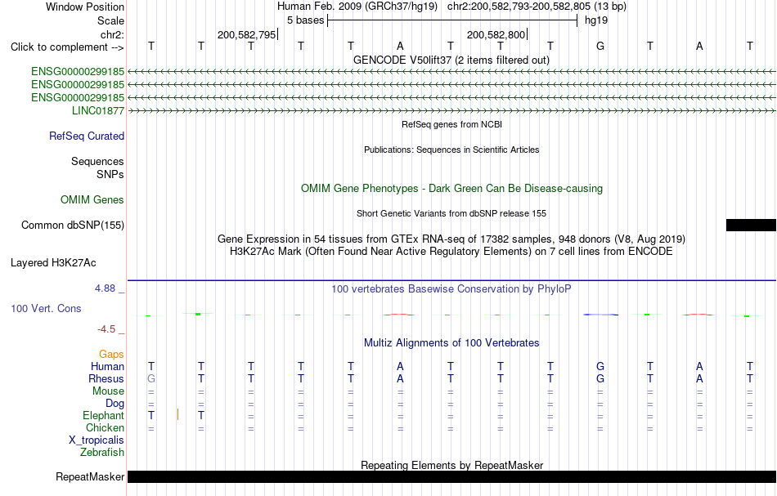Click the RepeatMasker track label
Viewport: 777px width, 496px height.
(x=90, y=477)
